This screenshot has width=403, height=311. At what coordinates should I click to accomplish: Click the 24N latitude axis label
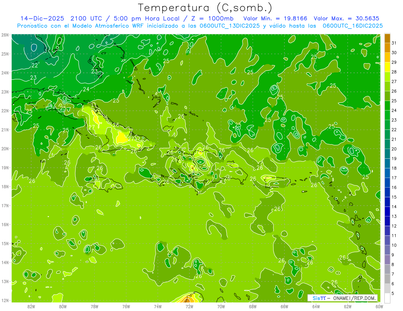pos(5,73)
